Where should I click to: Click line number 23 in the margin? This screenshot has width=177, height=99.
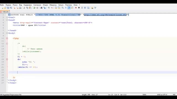click(3, 72)
